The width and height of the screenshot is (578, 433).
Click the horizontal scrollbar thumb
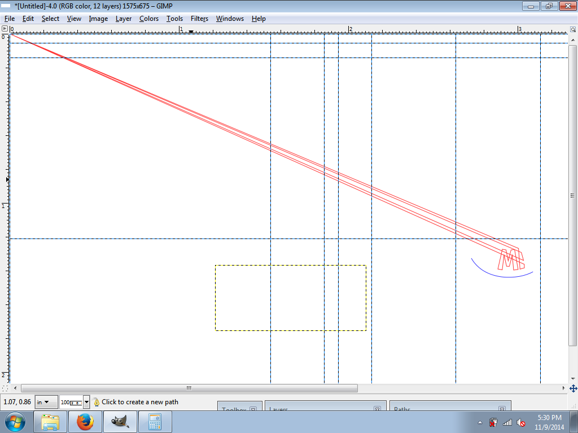coord(189,388)
